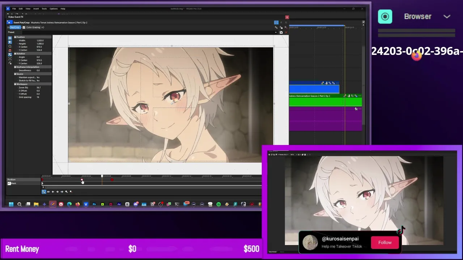This screenshot has height=260, width=463.
Task: Click the Sync Cursor keyframe button
Action: point(44,192)
